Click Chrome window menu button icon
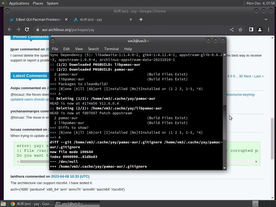Screen dimensions: 276x207 coord(7,11)
